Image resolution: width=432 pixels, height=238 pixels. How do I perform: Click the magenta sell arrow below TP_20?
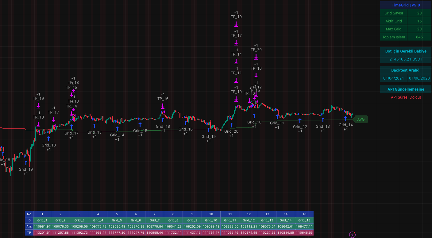coord(256,57)
